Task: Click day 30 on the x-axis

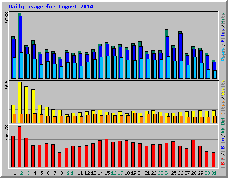Action: point(207,173)
